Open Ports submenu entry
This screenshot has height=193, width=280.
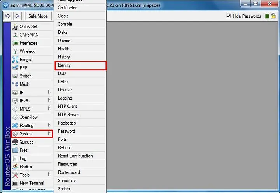click(x=80, y=139)
